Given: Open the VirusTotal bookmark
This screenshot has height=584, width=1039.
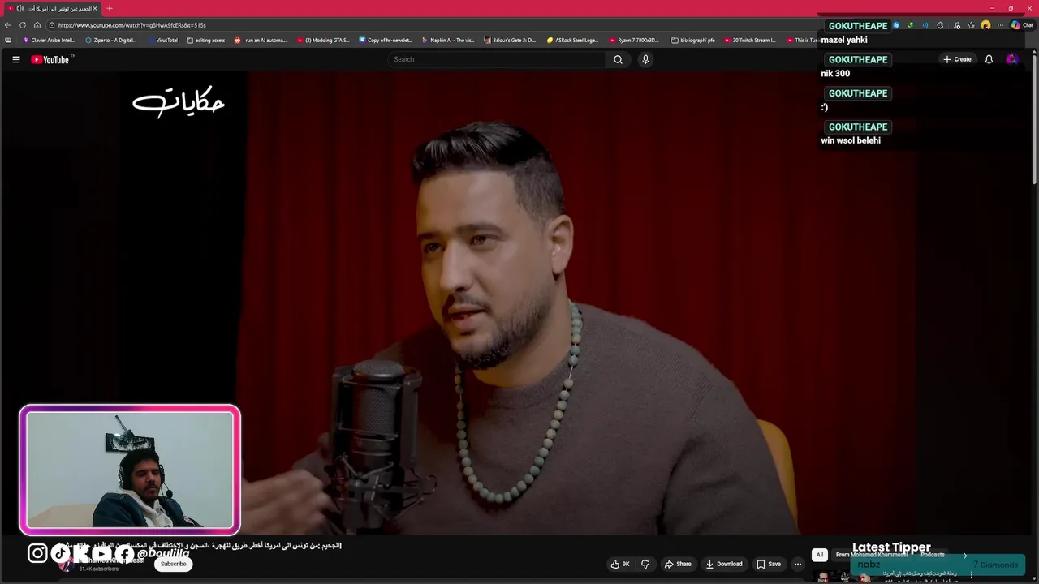Looking at the screenshot, I should click(x=162, y=40).
